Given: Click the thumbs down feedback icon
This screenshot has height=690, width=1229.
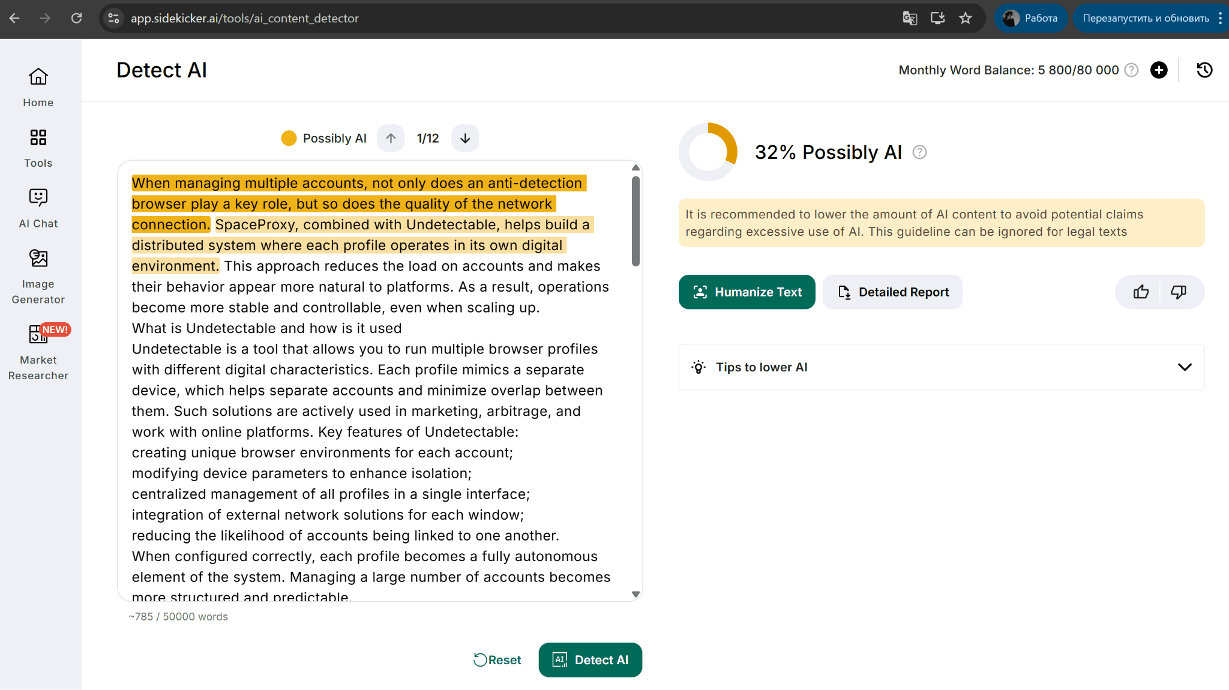Looking at the screenshot, I should pyautogui.click(x=1179, y=292).
